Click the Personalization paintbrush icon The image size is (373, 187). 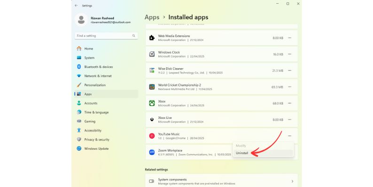click(x=79, y=85)
